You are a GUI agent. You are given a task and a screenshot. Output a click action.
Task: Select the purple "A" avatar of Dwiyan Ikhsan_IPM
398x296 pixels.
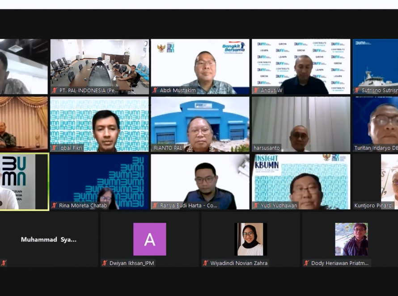coord(150,239)
